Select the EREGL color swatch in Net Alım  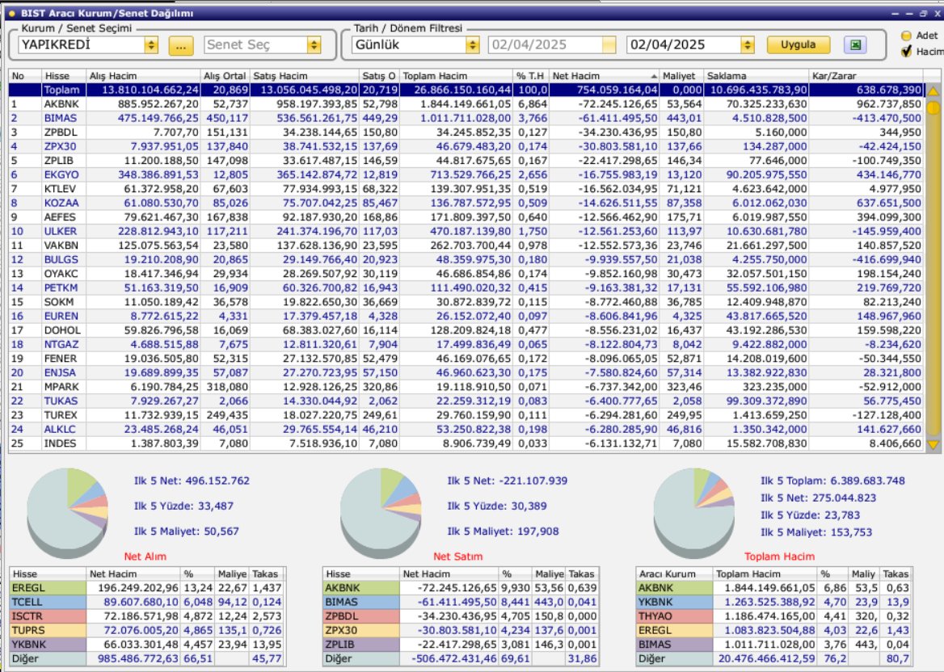coord(48,588)
